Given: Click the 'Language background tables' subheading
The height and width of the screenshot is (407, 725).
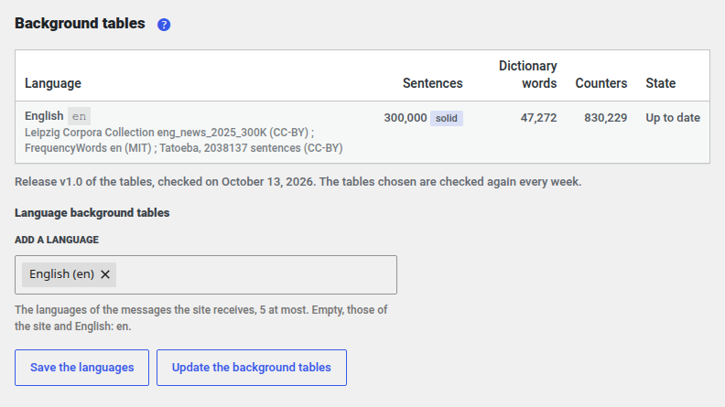Looking at the screenshot, I should [92, 212].
